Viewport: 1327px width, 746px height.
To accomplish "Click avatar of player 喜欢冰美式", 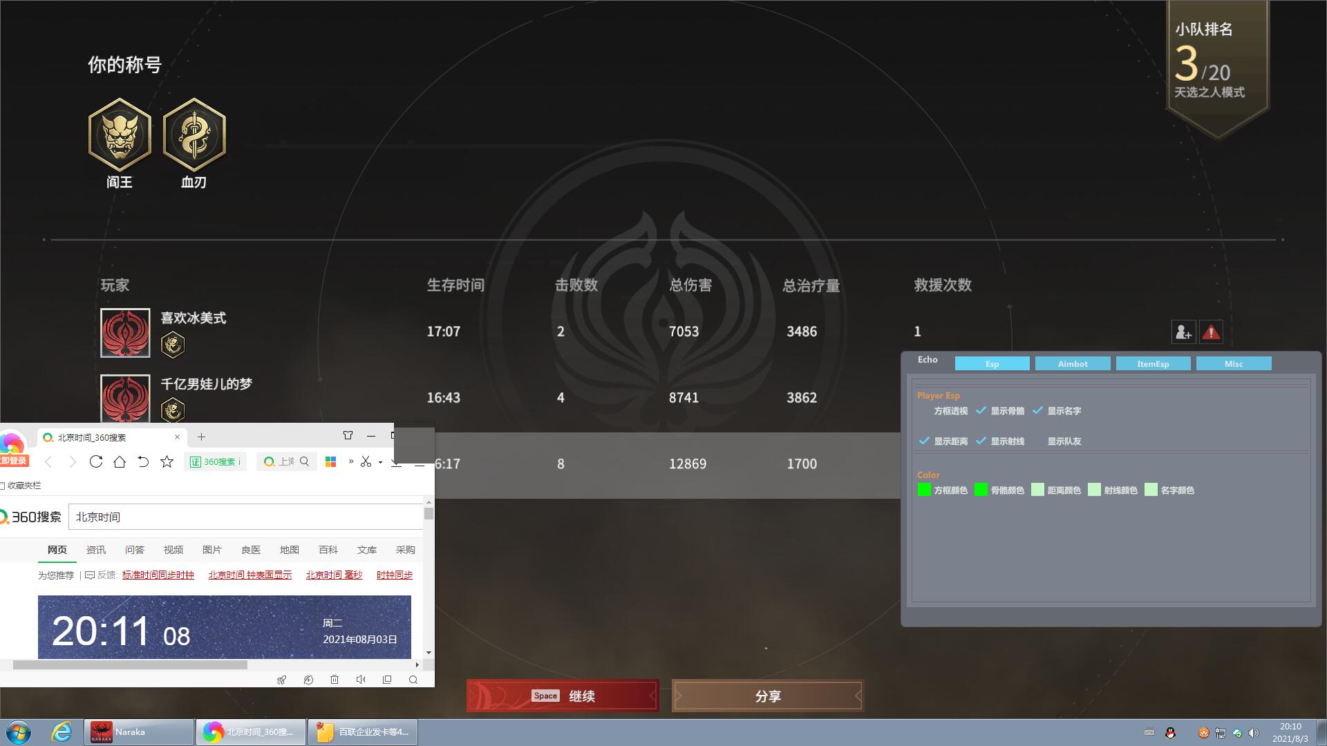I will click(125, 333).
